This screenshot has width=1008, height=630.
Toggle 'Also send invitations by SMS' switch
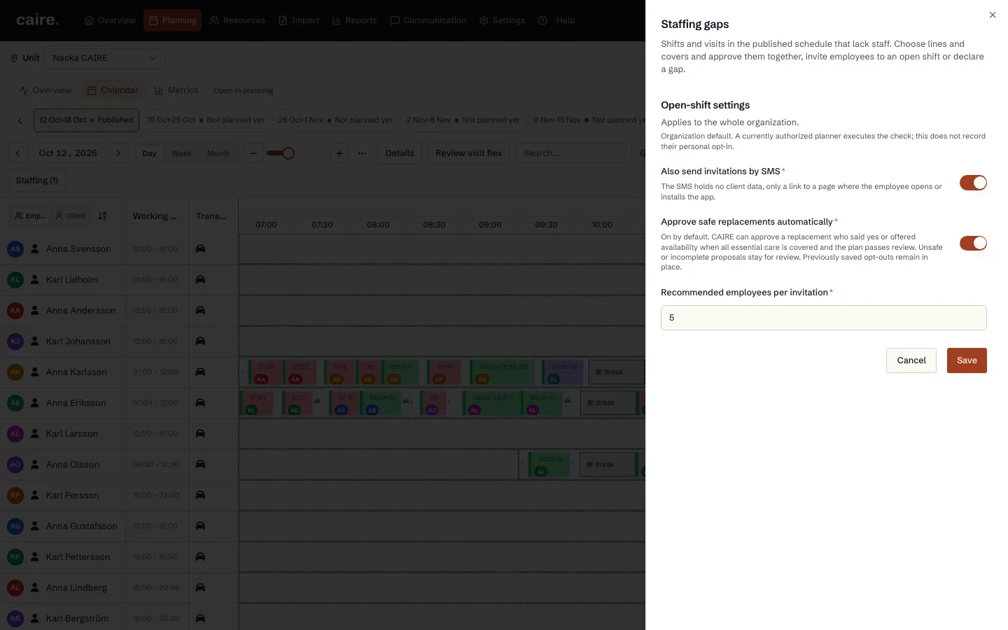tap(973, 183)
